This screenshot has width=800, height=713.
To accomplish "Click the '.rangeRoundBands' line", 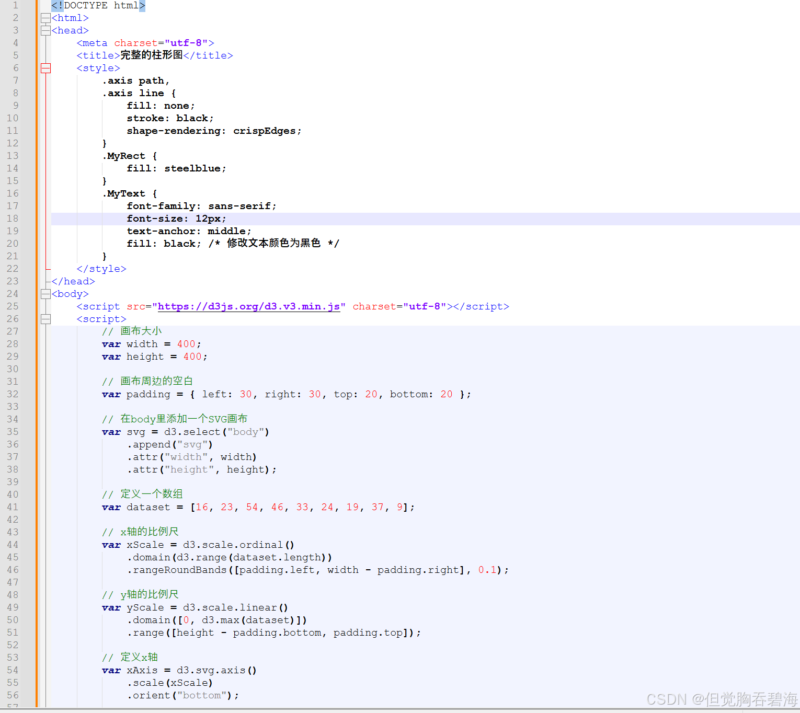I will 317,570.
